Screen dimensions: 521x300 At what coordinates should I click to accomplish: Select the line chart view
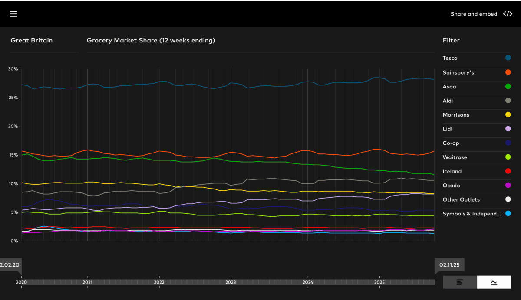click(x=494, y=282)
